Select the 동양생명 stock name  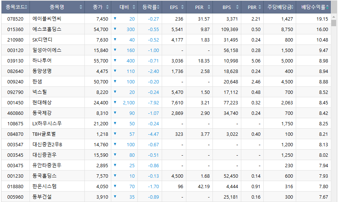(42, 71)
